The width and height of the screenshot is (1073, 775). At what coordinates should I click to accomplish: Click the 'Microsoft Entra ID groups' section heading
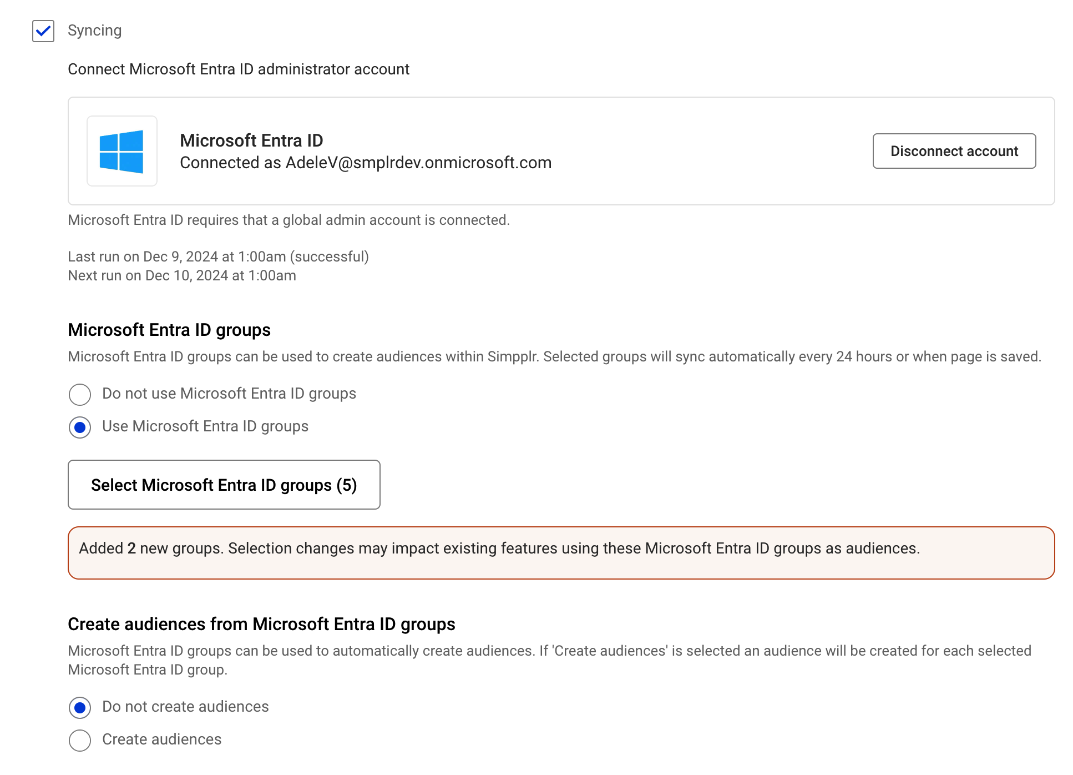169,330
